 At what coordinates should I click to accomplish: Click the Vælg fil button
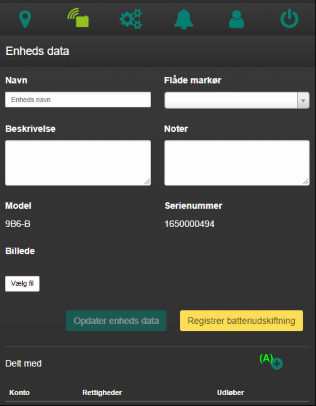22,283
